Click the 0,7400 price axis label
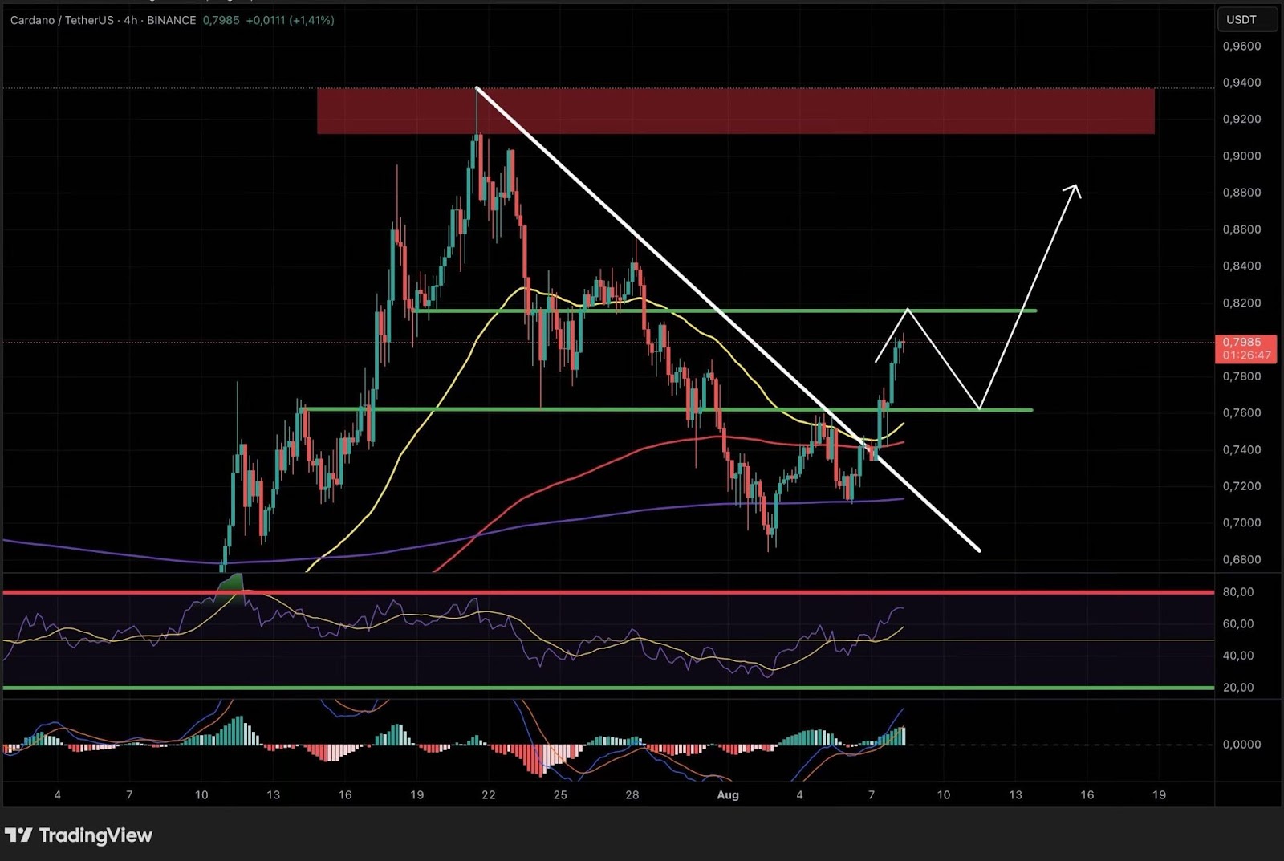Screen dimensions: 1284x861 1241,449
